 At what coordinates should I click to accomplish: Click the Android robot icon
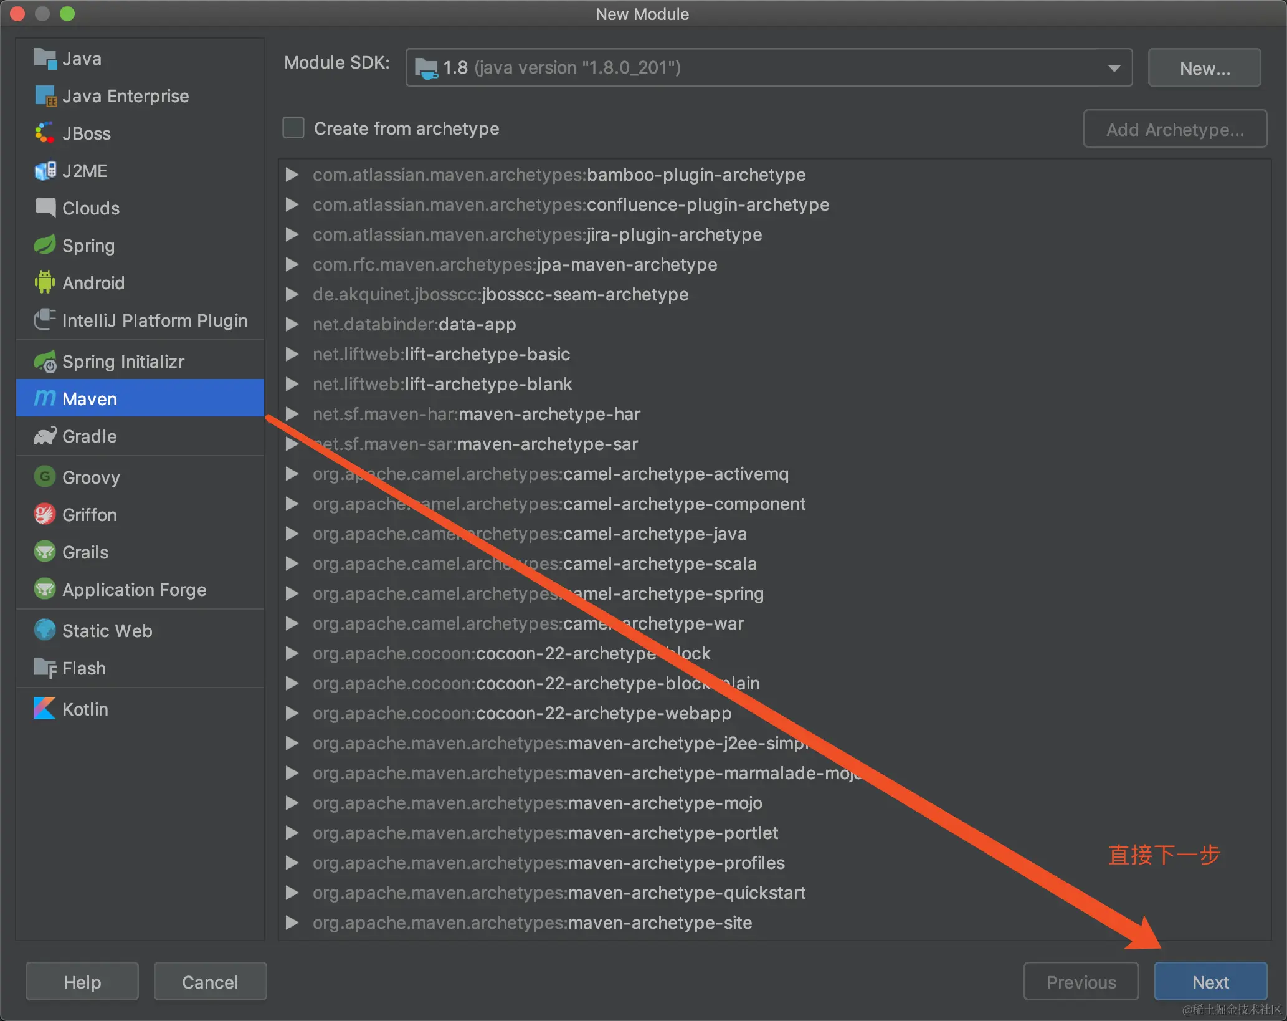[x=45, y=283]
